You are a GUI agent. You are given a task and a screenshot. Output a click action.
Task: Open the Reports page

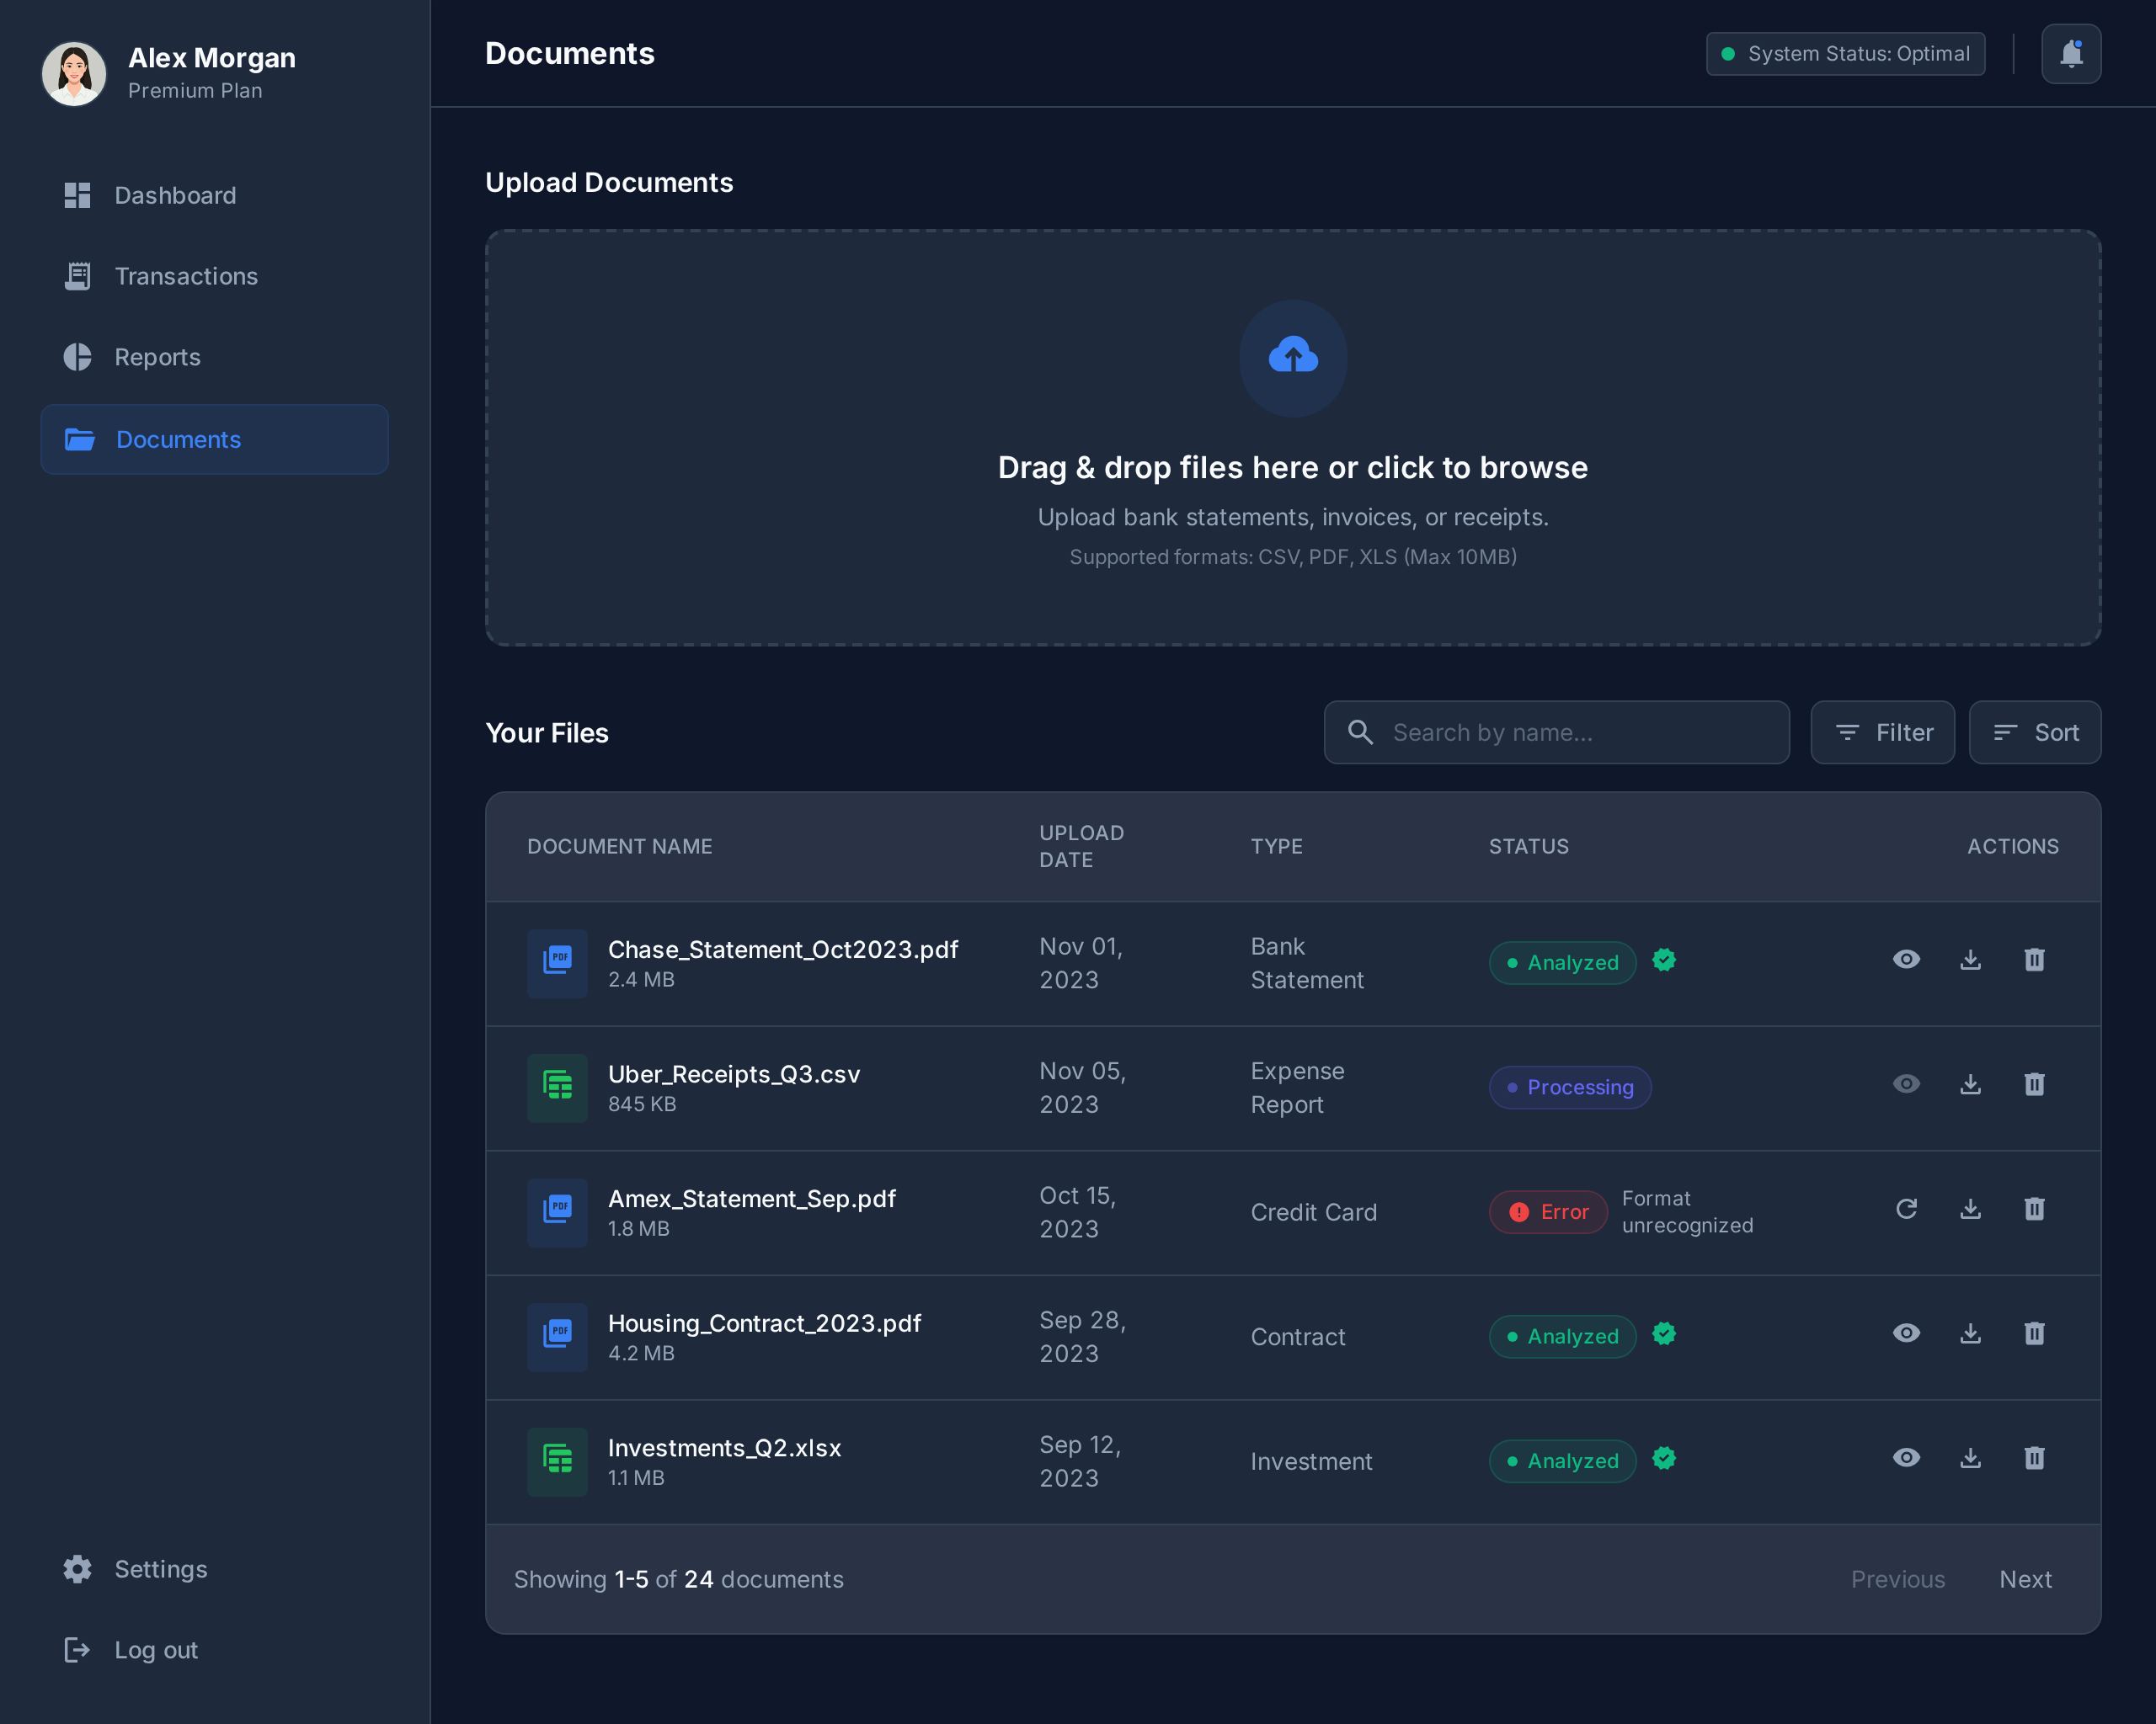point(157,357)
